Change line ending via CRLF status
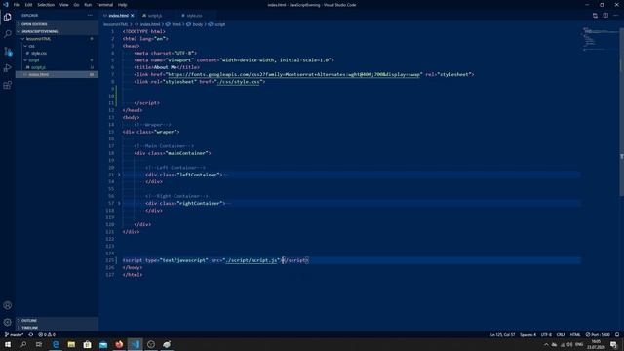624x351 pixels. 561,334
